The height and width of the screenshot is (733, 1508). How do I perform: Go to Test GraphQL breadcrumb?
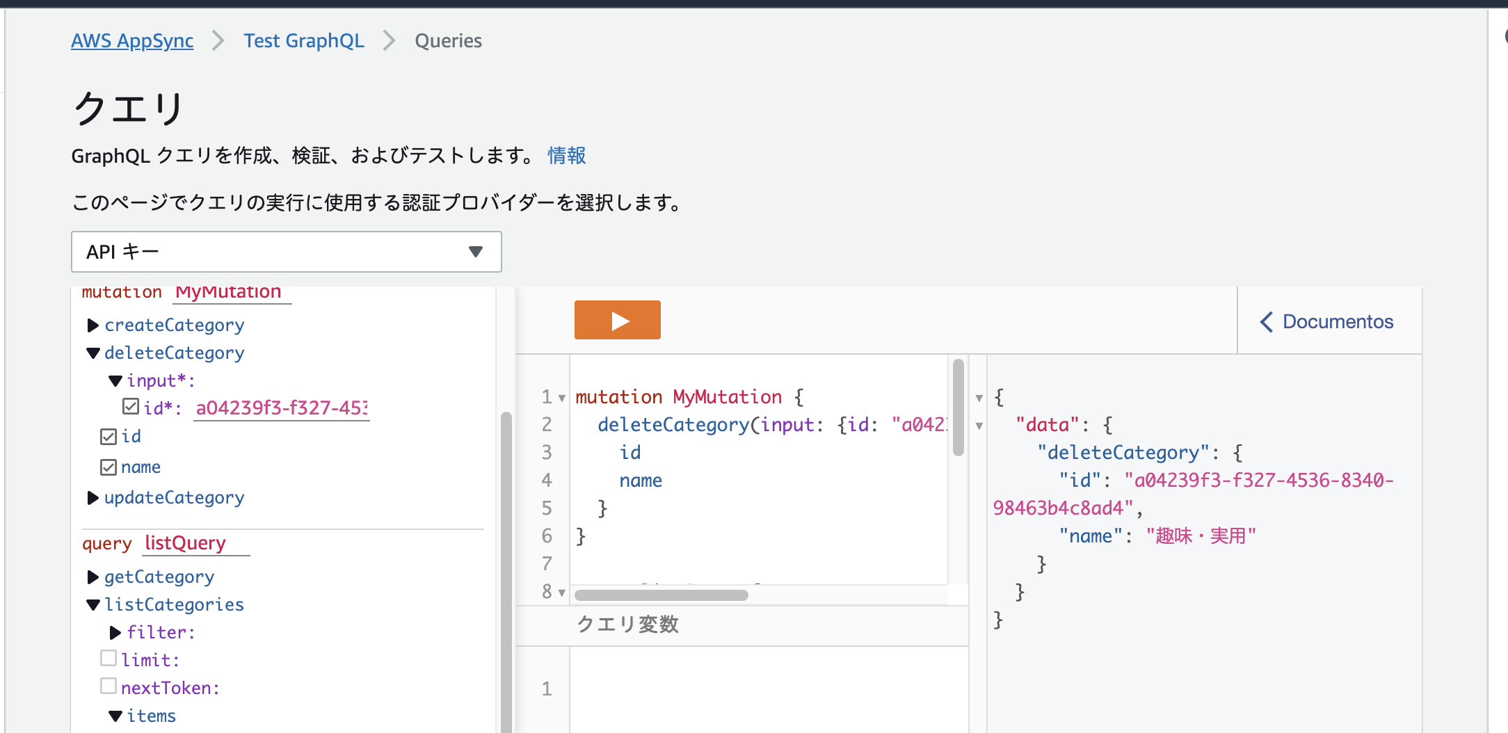tap(304, 41)
